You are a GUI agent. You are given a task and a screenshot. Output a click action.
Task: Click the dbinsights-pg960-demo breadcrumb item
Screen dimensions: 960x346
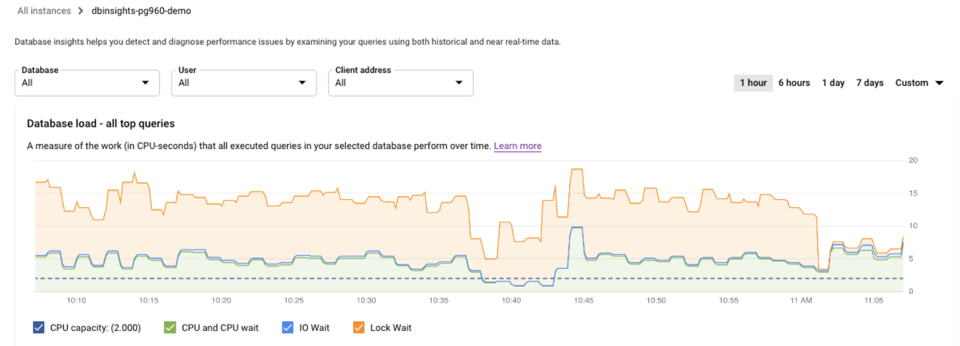click(140, 10)
